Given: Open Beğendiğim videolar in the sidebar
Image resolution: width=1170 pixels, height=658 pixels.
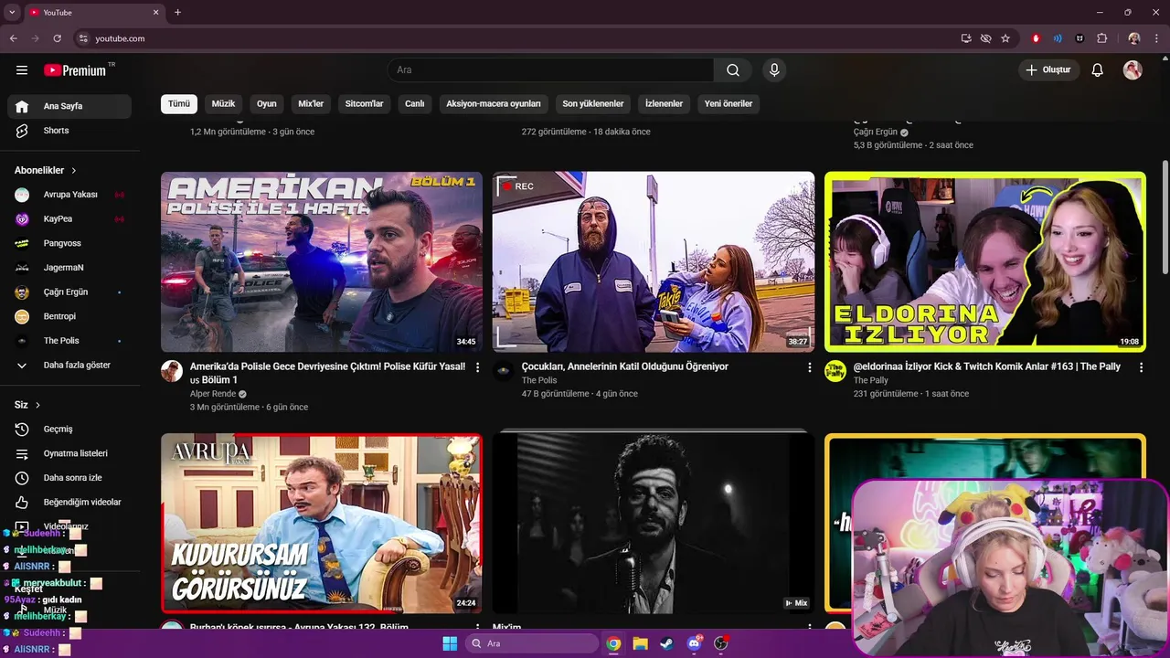Looking at the screenshot, I should [69, 502].
